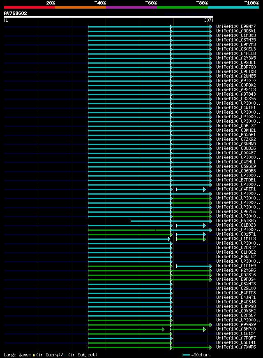Select the UniRef100_B9FQS4 label
Image resolution: width=263 pixels, height=358 pixels.
[x=236, y=280]
